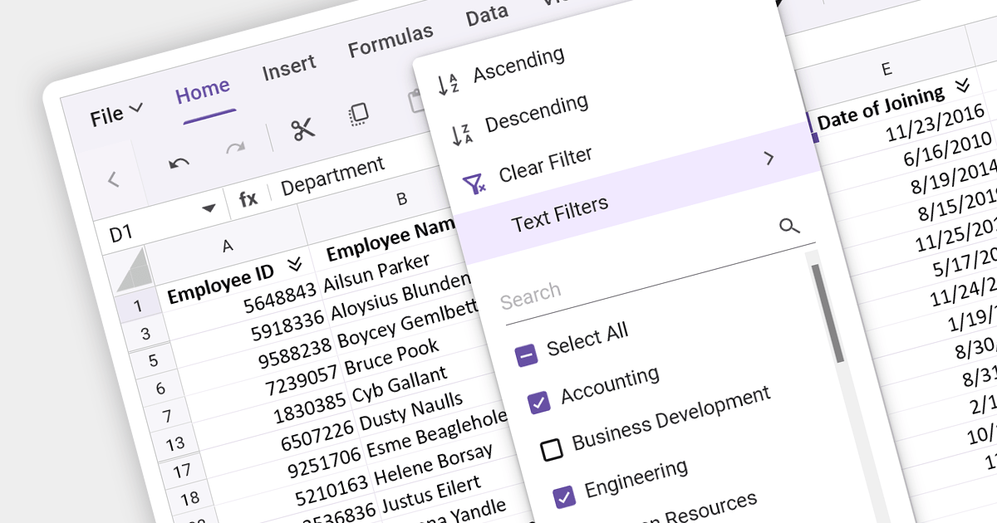The image size is (997, 523).
Task: Click the Copy icon in toolbar
Action: 358,115
